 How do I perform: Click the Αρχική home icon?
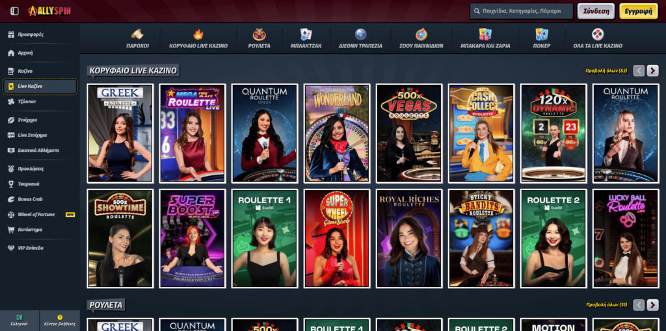[x=11, y=53]
